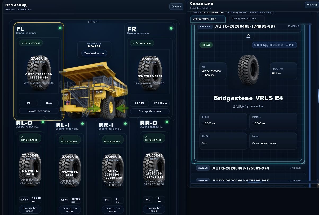Click RR-I green status indicator dot
The image size is (319, 215).
pyautogui.click(x=125, y=123)
